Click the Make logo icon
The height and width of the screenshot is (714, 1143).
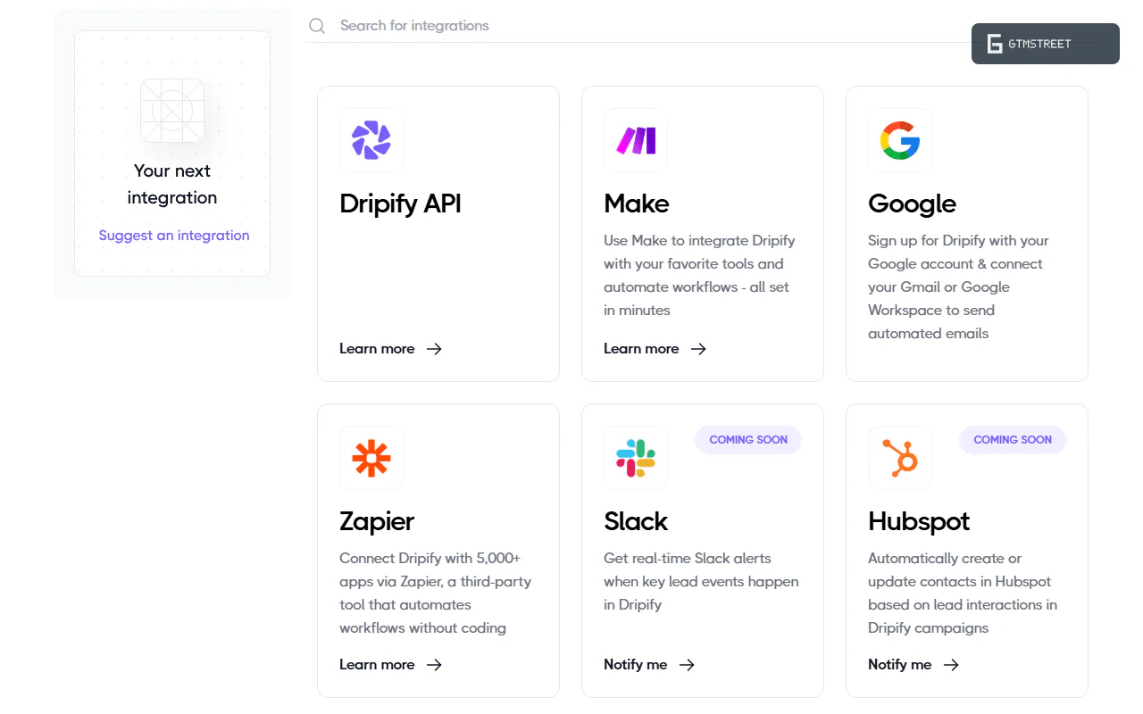click(636, 140)
